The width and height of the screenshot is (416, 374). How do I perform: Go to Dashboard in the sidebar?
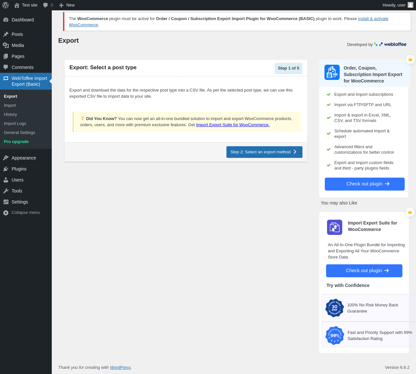coord(23,20)
